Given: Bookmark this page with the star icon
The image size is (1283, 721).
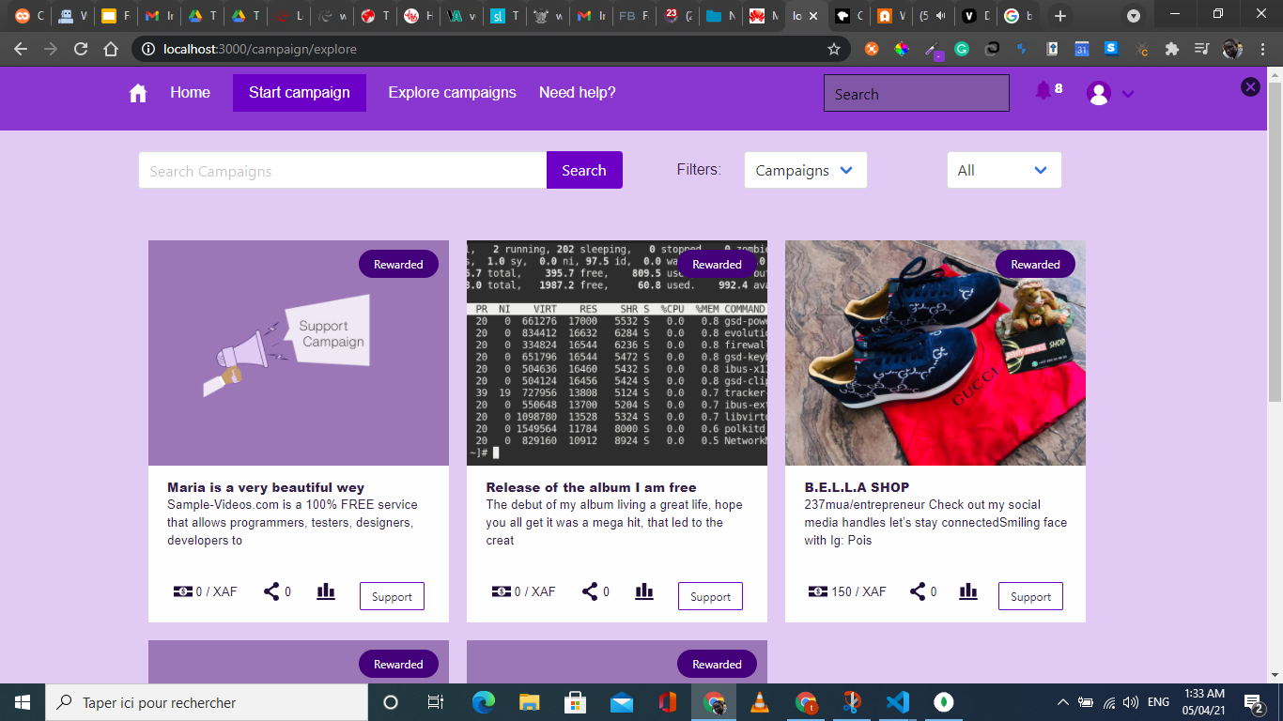Looking at the screenshot, I should (833, 49).
